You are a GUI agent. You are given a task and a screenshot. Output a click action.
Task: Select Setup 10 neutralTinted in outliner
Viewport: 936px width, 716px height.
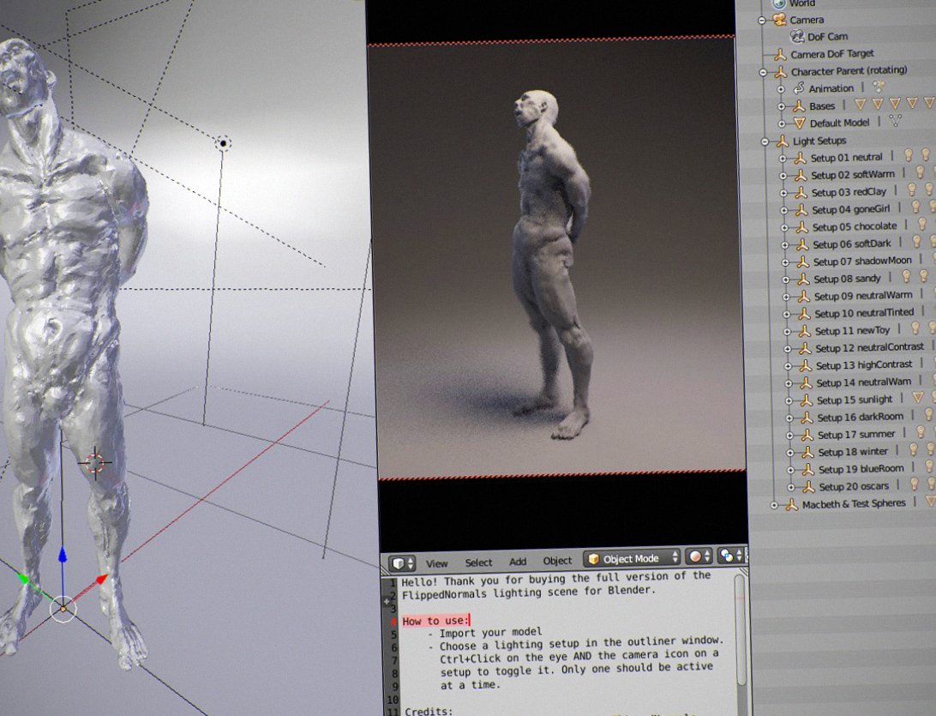click(x=864, y=313)
